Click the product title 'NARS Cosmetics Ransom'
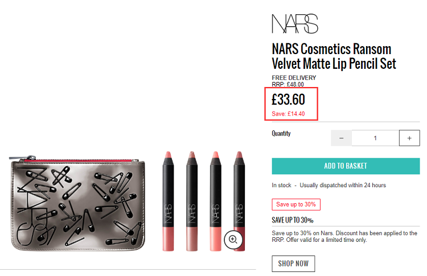 331,49
